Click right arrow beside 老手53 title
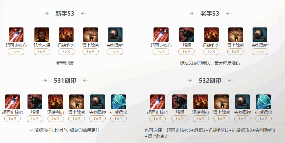 point(229,13)
